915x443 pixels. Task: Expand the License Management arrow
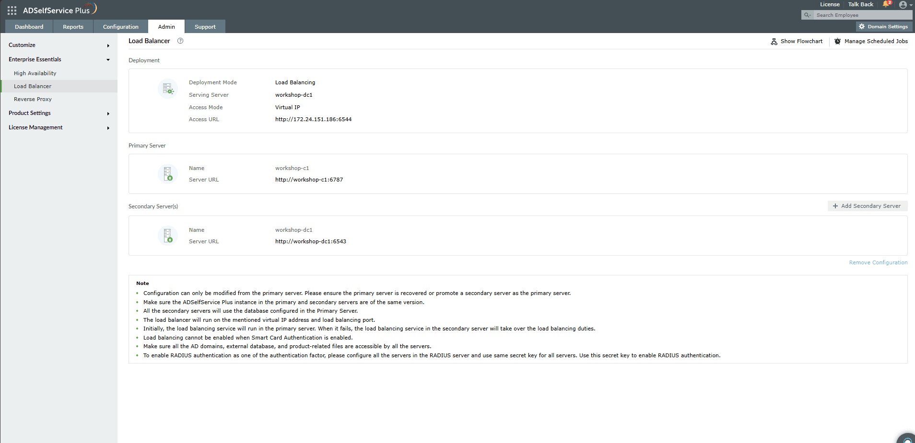[x=108, y=128]
